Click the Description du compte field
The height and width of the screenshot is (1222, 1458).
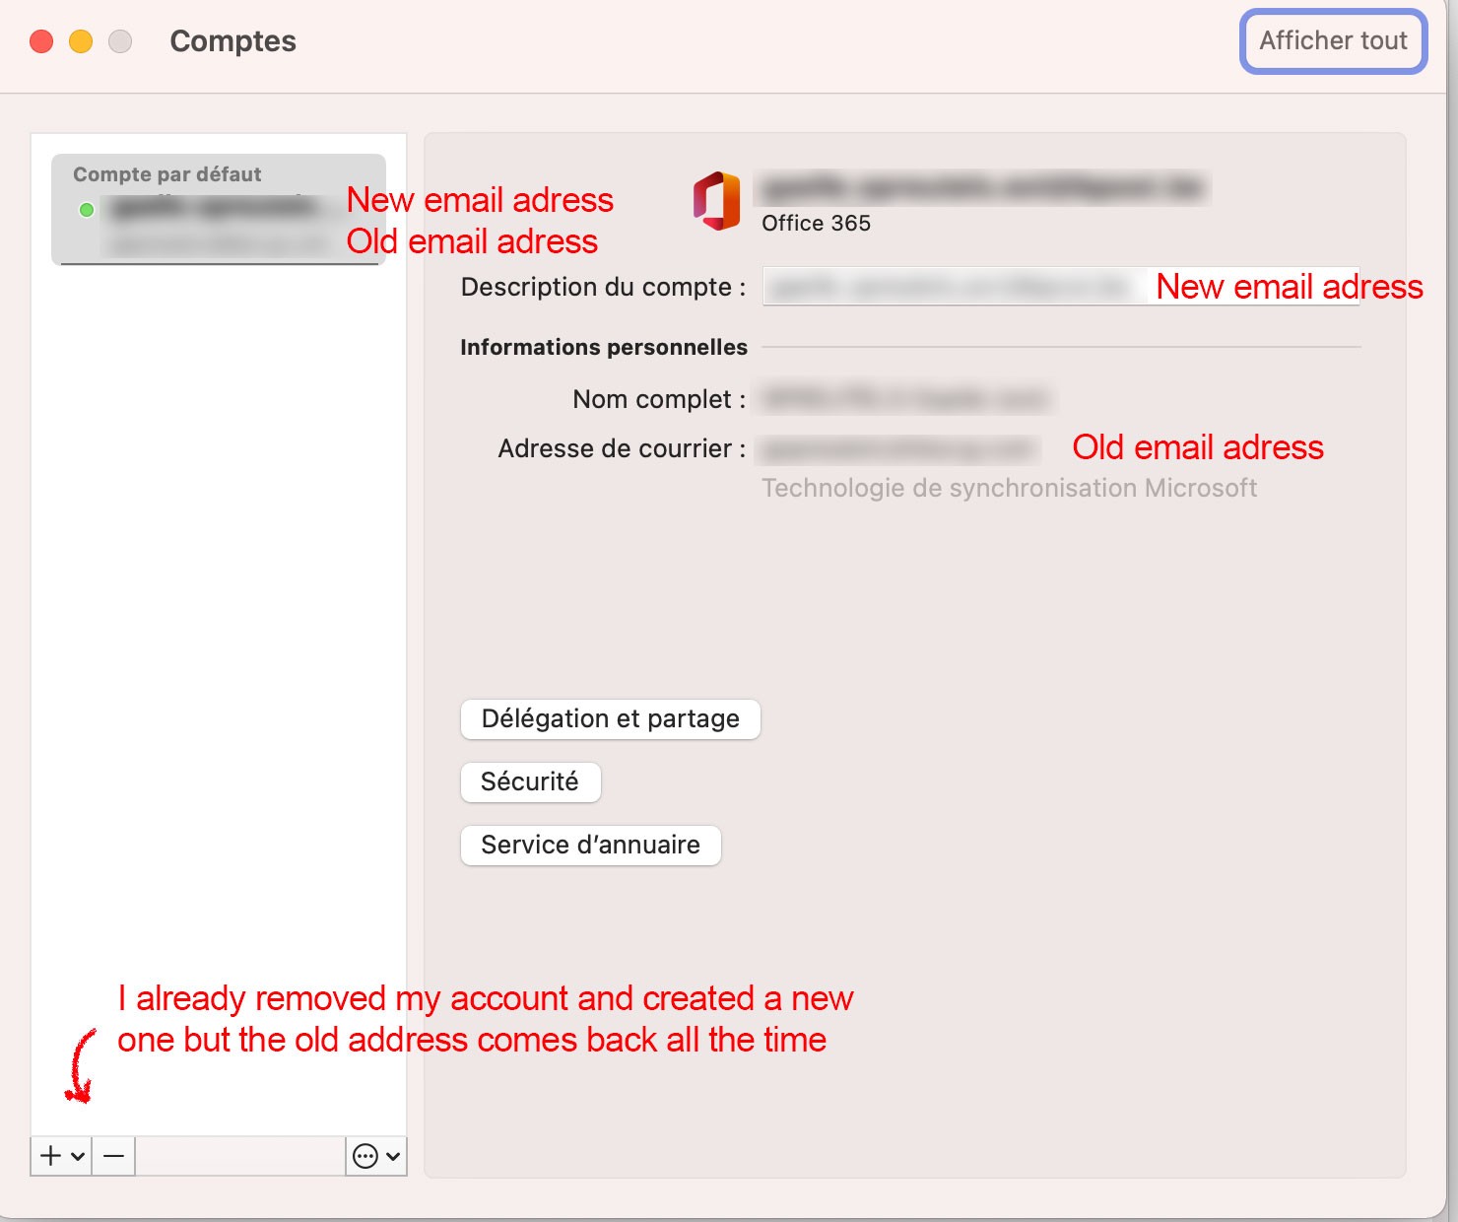pyautogui.click(x=1061, y=287)
